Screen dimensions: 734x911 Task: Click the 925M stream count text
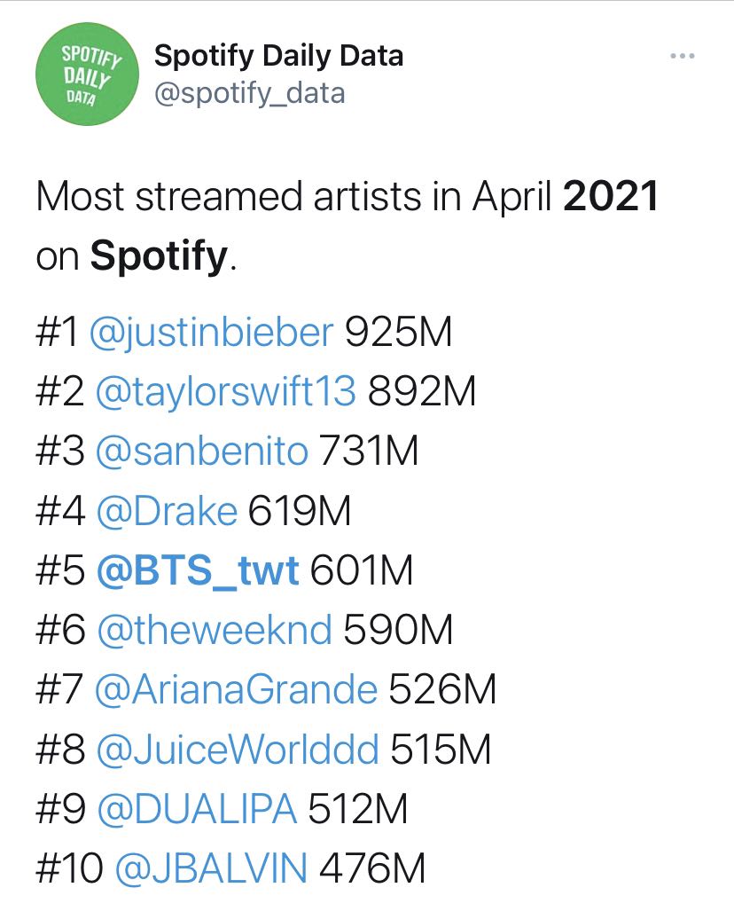pyautogui.click(x=398, y=333)
